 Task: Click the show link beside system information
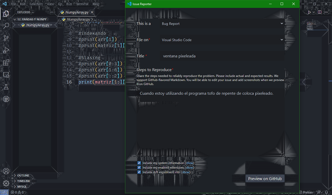pyautogui.click(x=189, y=163)
